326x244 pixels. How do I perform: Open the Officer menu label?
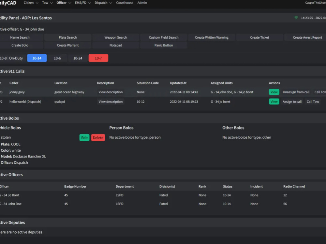[61, 3]
